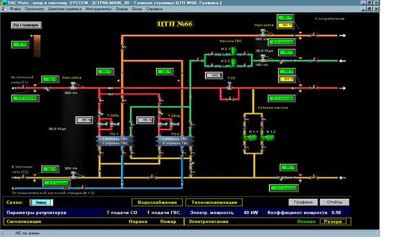
Task: Open the Справка menu
Action: (x=154, y=9)
